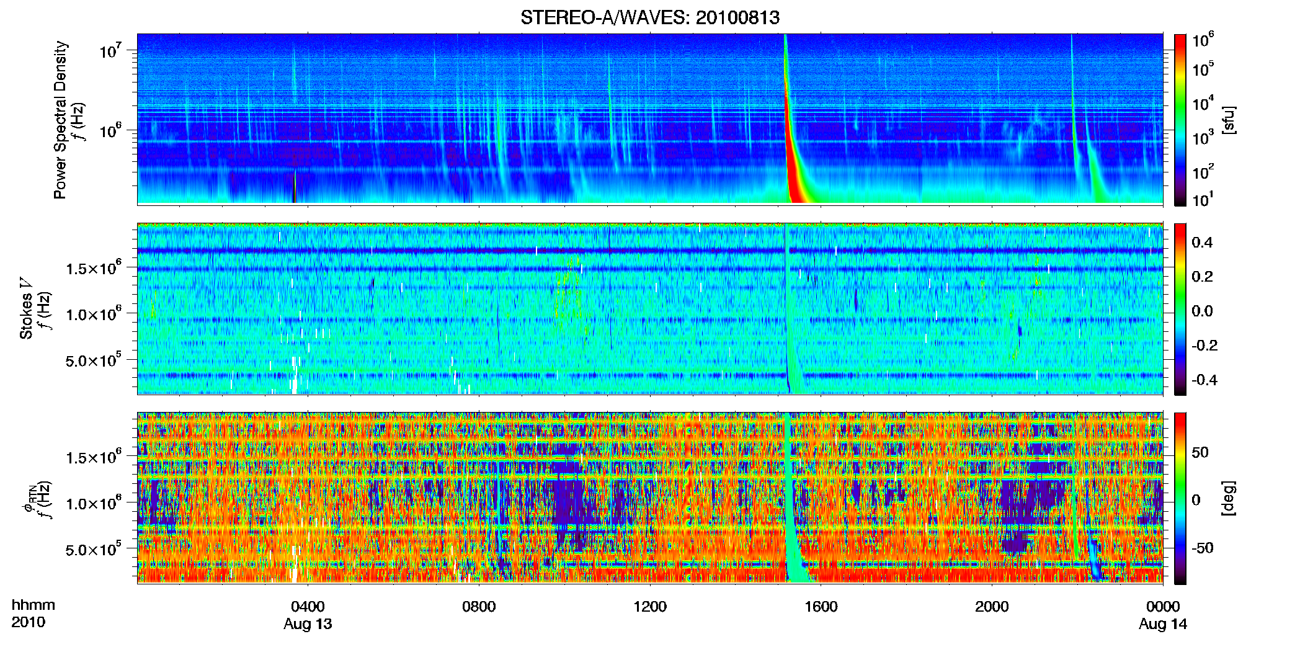Click the 1.0×10^6 tick of φRTN panel
Screen dimensions: 1300x670
click(x=94, y=503)
